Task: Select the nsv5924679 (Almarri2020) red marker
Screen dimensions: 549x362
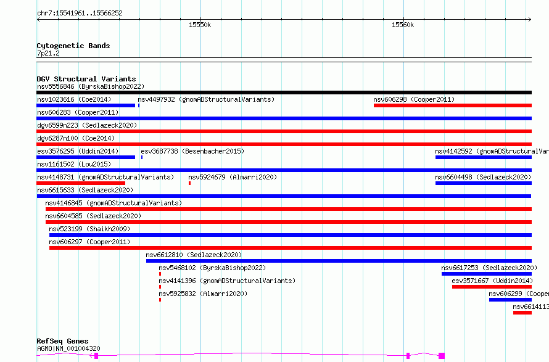Action: click(x=190, y=183)
